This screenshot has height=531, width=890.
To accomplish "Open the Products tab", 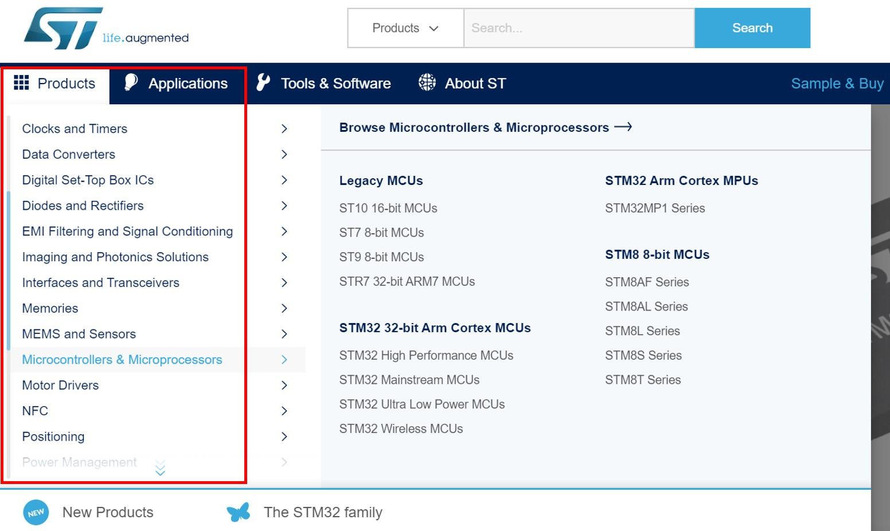I will (x=55, y=84).
